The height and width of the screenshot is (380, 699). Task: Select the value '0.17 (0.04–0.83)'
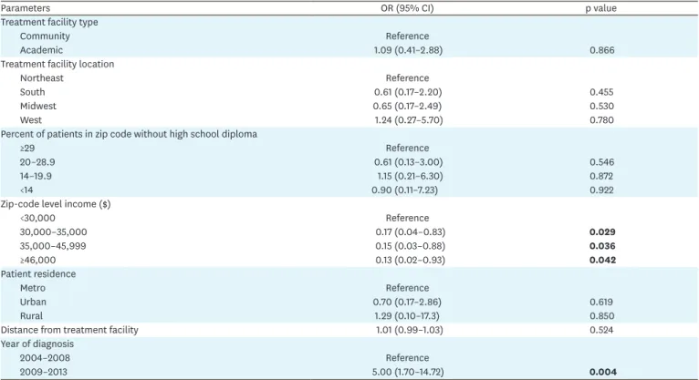(410, 231)
